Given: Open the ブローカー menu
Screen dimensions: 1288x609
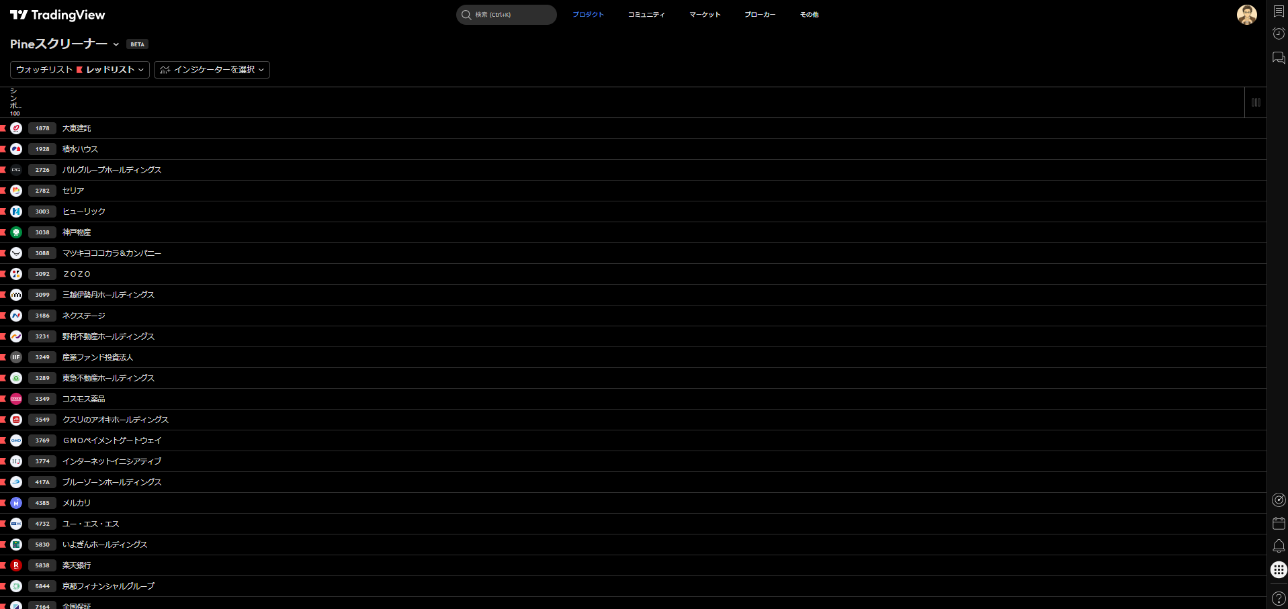Looking at the screenshot, I should pyautogui.click(x=760, y=15).
